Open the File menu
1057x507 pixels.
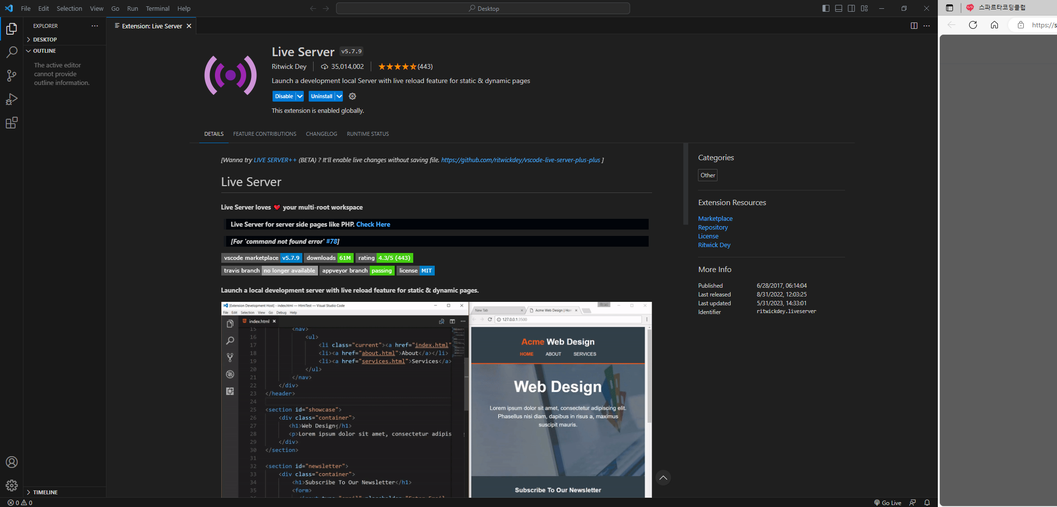26,8
